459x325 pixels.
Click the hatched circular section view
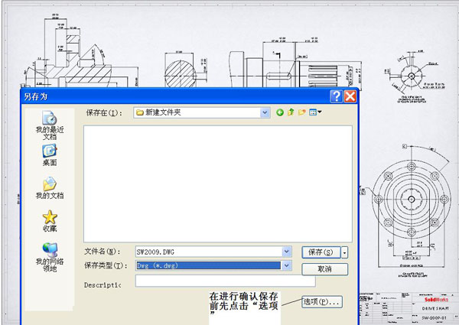[180, 73]
